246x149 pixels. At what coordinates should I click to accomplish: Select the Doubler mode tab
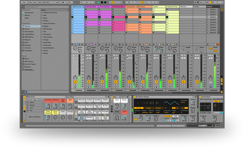click(158, 108)
